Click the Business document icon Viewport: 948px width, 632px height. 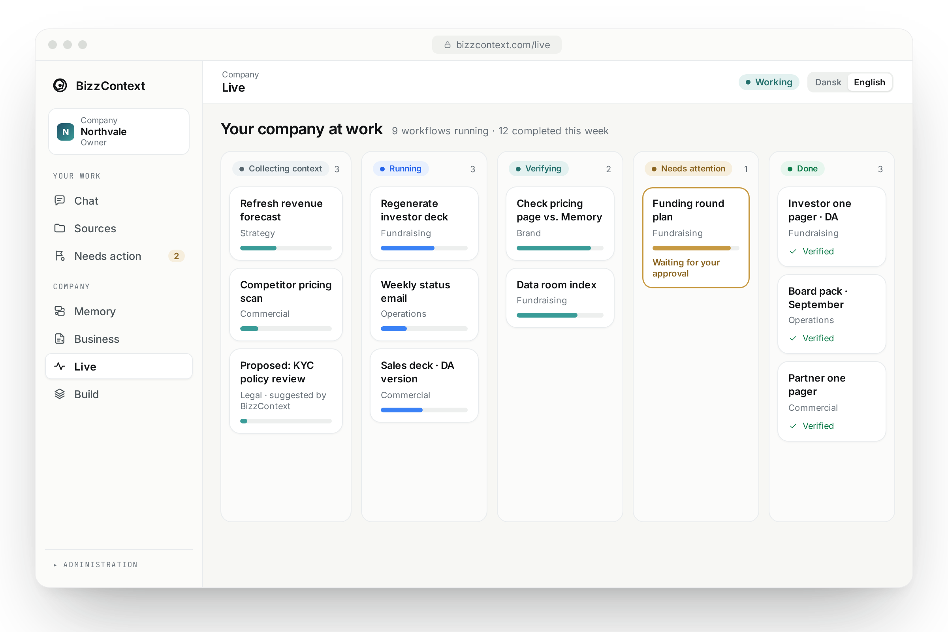[x=60, y=339]
